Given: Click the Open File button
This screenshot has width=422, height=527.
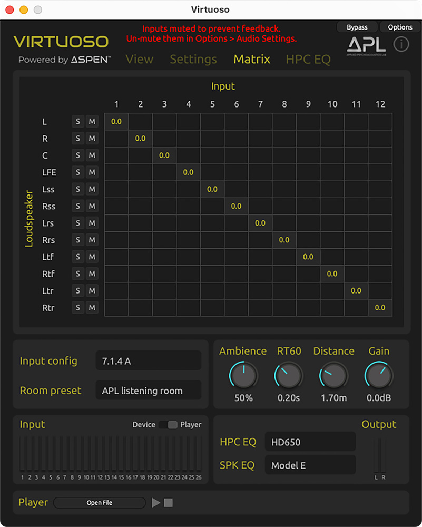Looking at the screenshot, I should pos(100,503).
